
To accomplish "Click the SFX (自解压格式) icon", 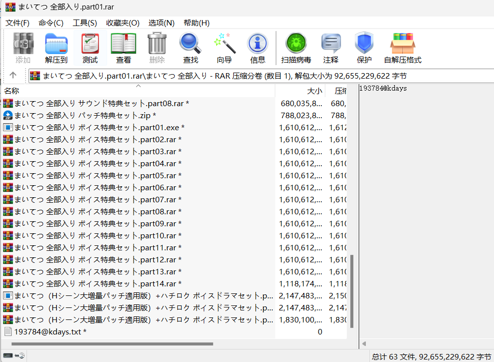I will (x=402, y=49).
